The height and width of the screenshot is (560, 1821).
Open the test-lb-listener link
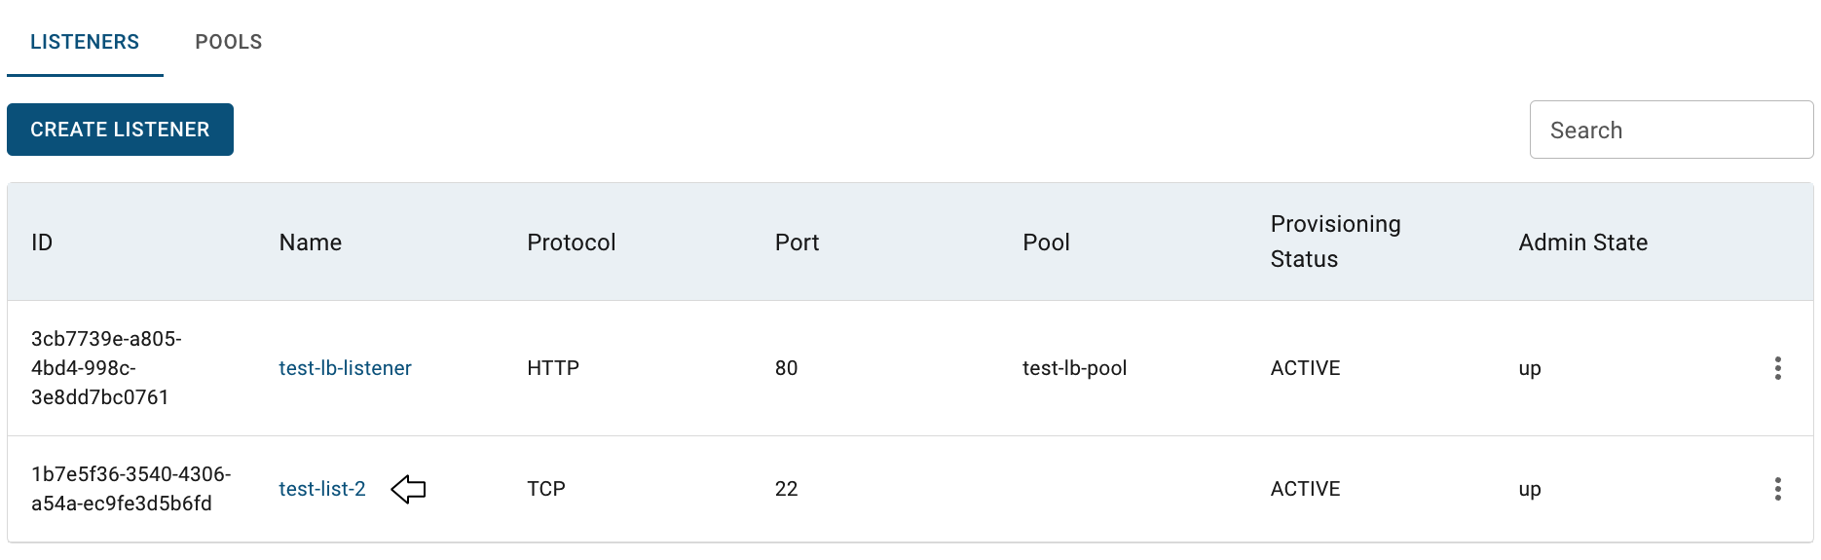(345, 368)
